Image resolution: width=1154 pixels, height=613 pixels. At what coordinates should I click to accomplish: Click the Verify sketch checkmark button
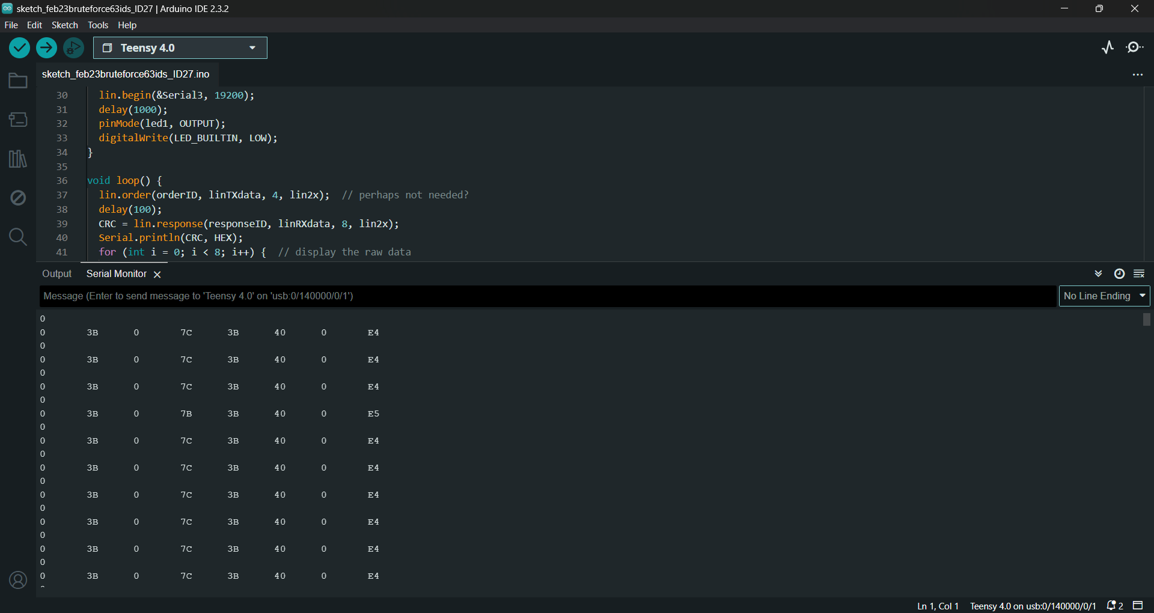point(19,48)
